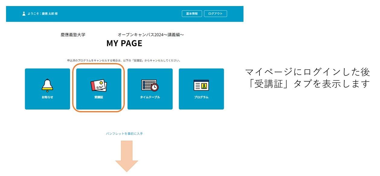
Task: Open the 基本情報 button
Action: point(192,14)
